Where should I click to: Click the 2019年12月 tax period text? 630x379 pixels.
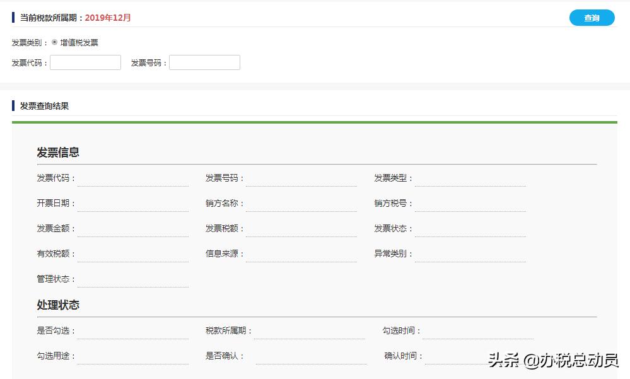(x=108, y=18)
